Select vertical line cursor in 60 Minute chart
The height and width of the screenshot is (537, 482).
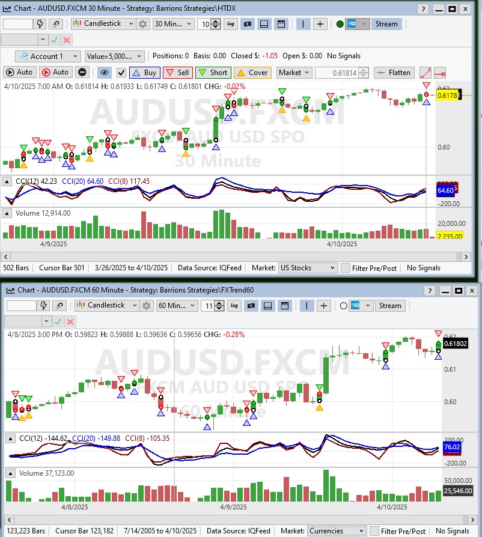click(307, 306)
